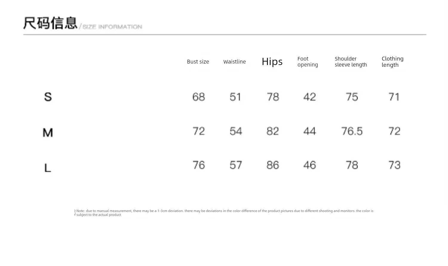The height and width of the screenshot is (266, 448).
Task: Click the Waistline column header
Action: pos(234,62)
